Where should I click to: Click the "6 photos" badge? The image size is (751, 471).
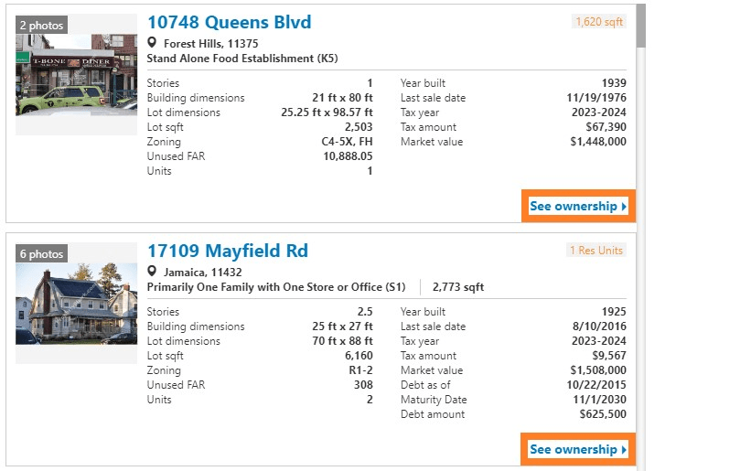tap(41, 254)
